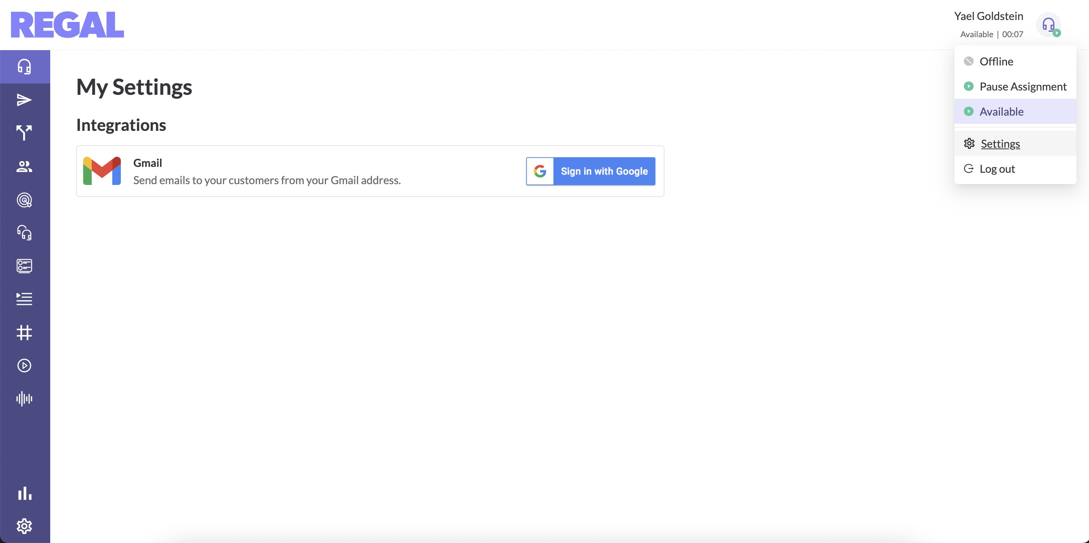Open the paper plane campaigns icon

[25, 100]
